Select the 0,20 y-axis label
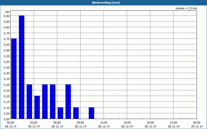This screenshot has height=129, width=207. 7,96
